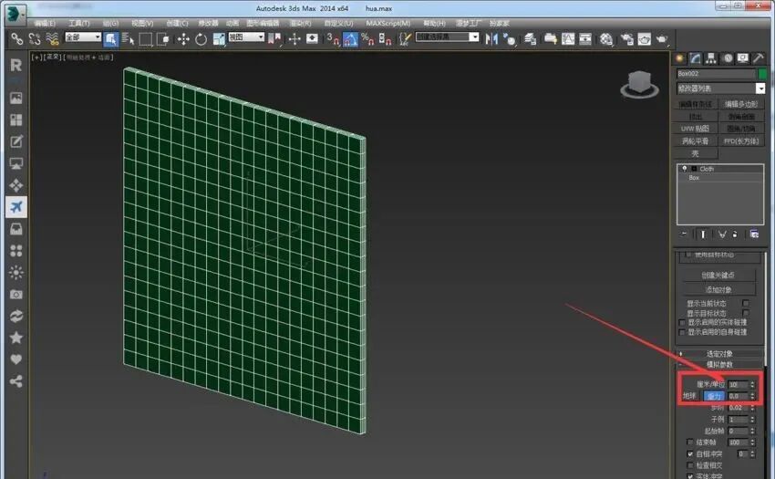775x479 pixels.
Task: Switch to the Create command panel tab
Action: (x=680, y=58)
